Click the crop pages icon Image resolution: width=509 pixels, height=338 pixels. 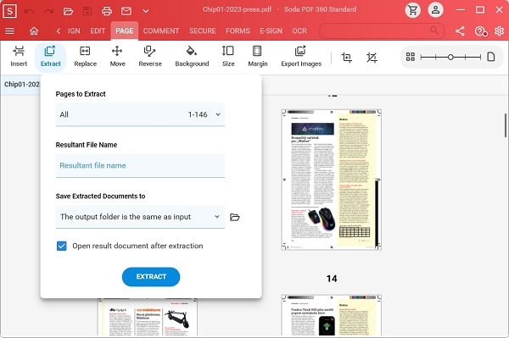click(x=347, y=58)
